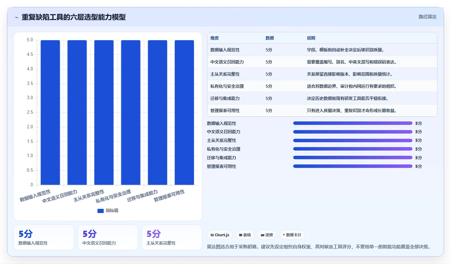451x264 pixels.
Task: Click the 主从关系完整性 progress bar
Action: tap(353, 140)
